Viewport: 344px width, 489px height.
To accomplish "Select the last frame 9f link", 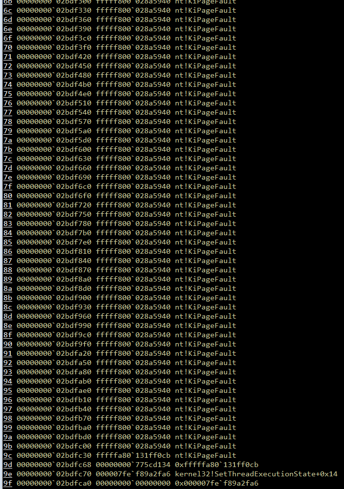I will click(8, 483).
